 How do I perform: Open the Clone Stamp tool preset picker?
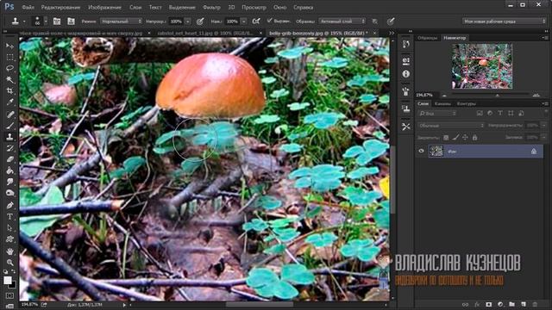click(x=18, y=22)
